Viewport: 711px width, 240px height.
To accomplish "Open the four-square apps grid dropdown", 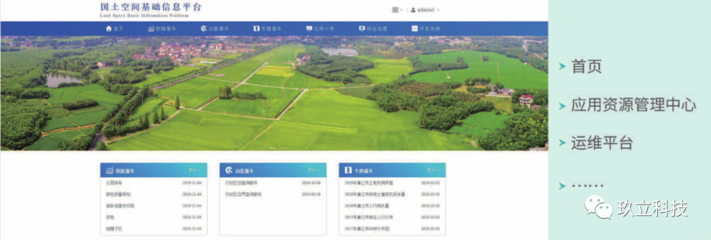I will coord(397,9).
